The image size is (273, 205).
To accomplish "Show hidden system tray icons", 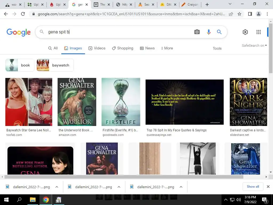I will point(226,200).
